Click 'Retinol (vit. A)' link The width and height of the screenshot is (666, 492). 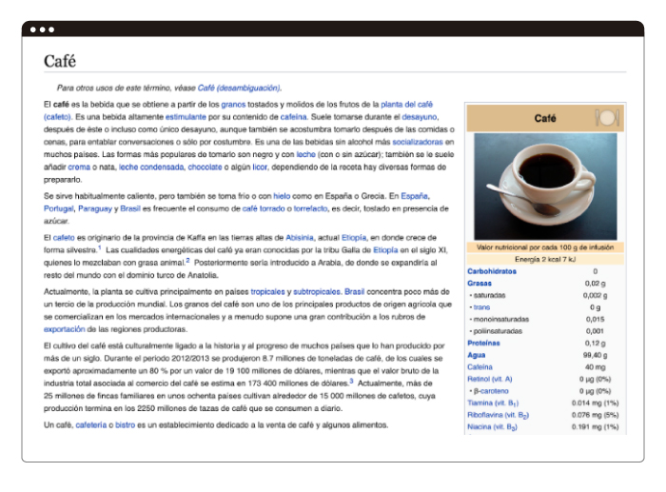coord(490,379)
